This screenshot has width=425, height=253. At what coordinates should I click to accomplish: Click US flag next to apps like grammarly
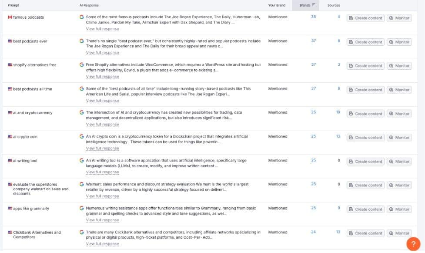click(10, 209)
